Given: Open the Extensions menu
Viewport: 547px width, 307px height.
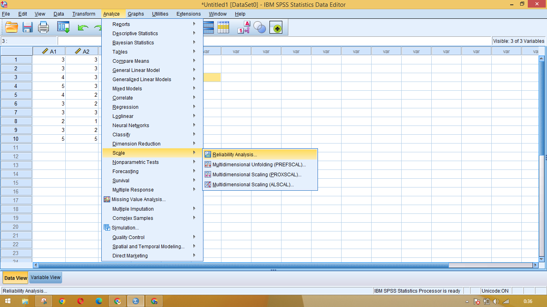Looking at the screenshot, I should 189,14.
